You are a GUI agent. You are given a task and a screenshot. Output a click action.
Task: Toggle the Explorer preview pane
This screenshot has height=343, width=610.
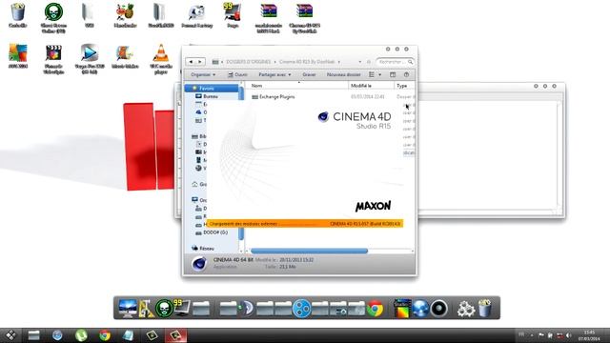393,74
